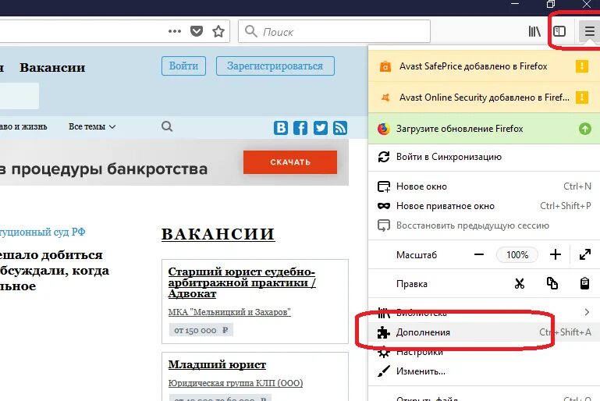The height and width of the screenshot is (401, 600).
Task: Cut using the scissors icon
Action: click(520, 283)
